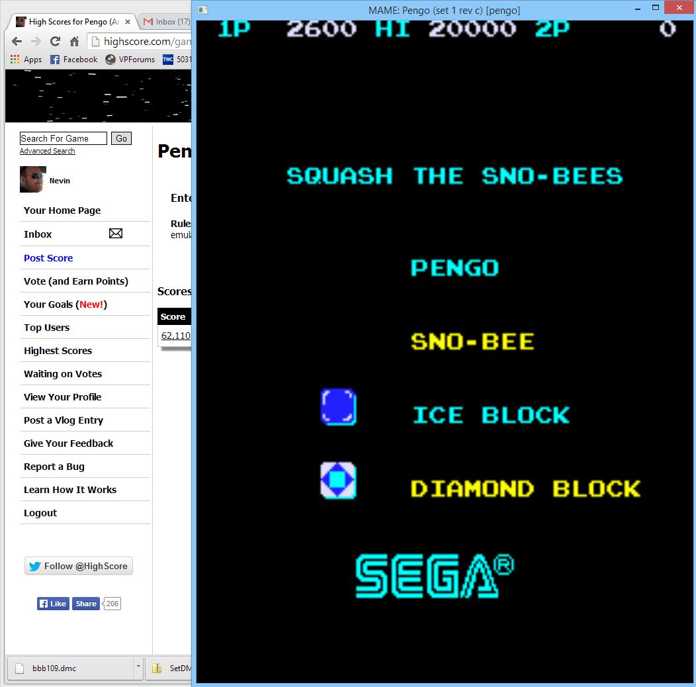Open the VPForums bookmark
The height and width of the screenshot is (687, 696).
[130, 60]
